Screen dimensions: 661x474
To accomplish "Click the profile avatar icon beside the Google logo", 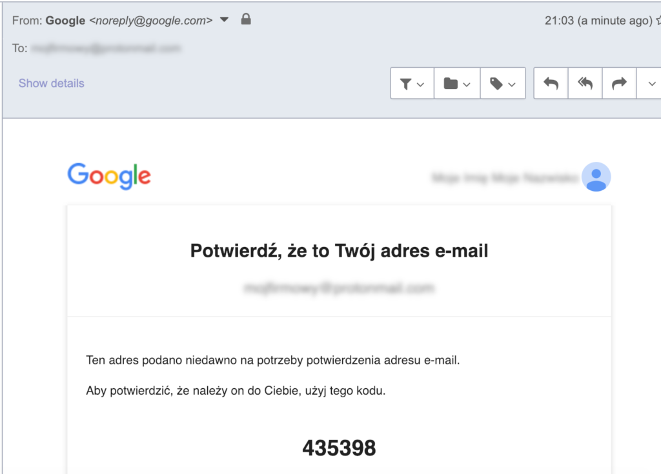I will [x=596, y=177].
